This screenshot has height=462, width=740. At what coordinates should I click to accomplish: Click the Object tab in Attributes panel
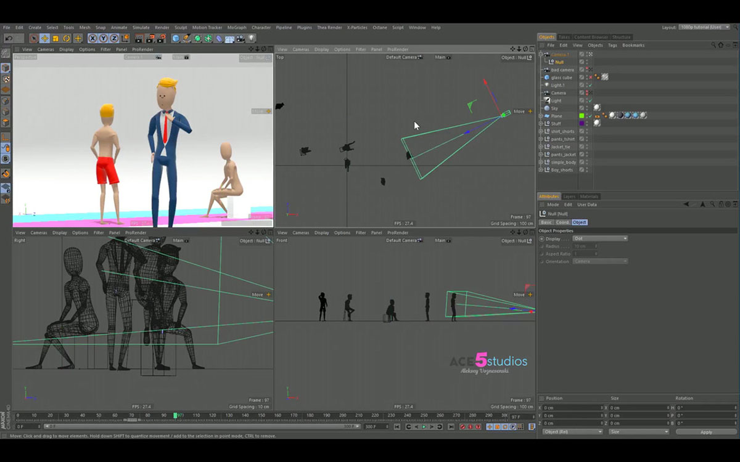tap(578, 222)
